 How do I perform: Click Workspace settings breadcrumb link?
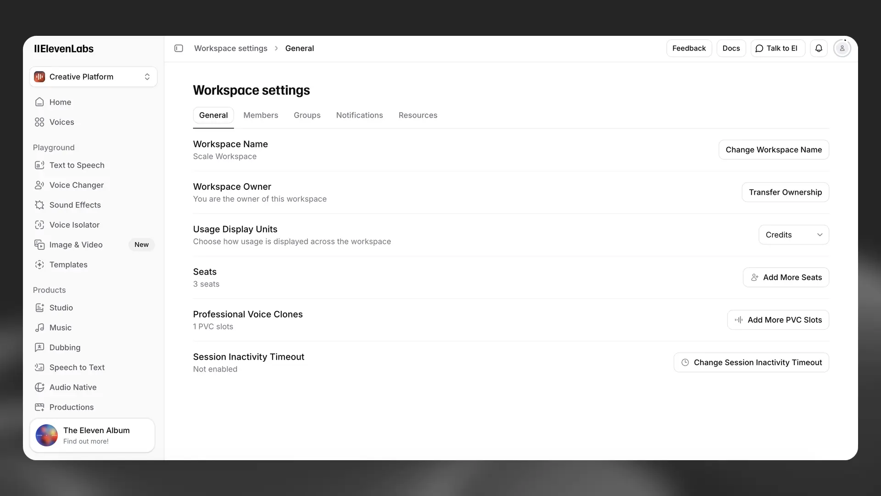[x=230, y=48]
